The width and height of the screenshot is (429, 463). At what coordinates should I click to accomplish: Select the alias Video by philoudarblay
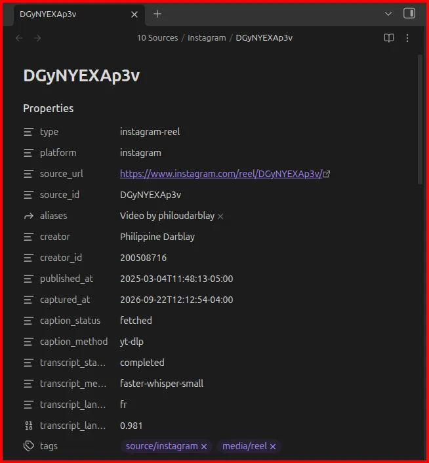(167, 216)
